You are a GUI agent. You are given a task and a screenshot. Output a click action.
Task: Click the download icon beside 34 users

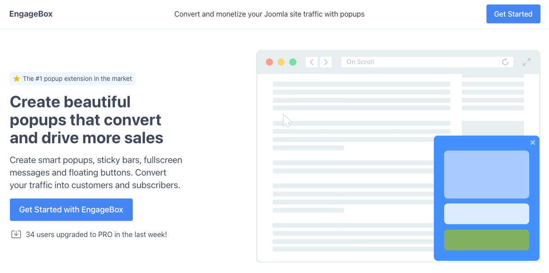coord(16,234)
